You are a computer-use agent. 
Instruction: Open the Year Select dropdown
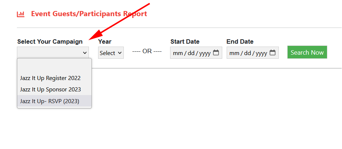[x=111, y=53]
